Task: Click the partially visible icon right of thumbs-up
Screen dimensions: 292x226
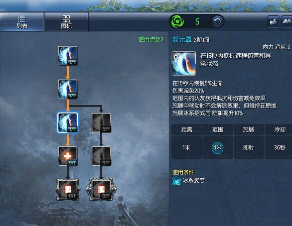Action: click(287, 21)
